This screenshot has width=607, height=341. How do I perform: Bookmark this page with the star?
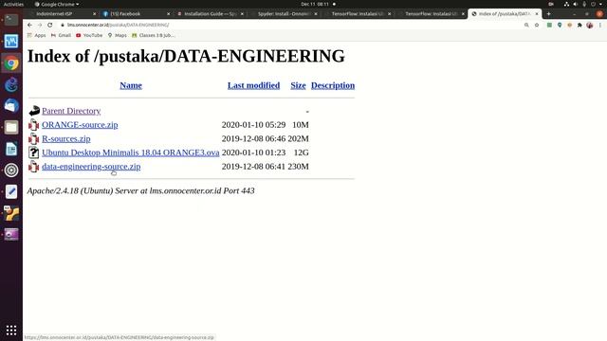(x=537, y=25)
